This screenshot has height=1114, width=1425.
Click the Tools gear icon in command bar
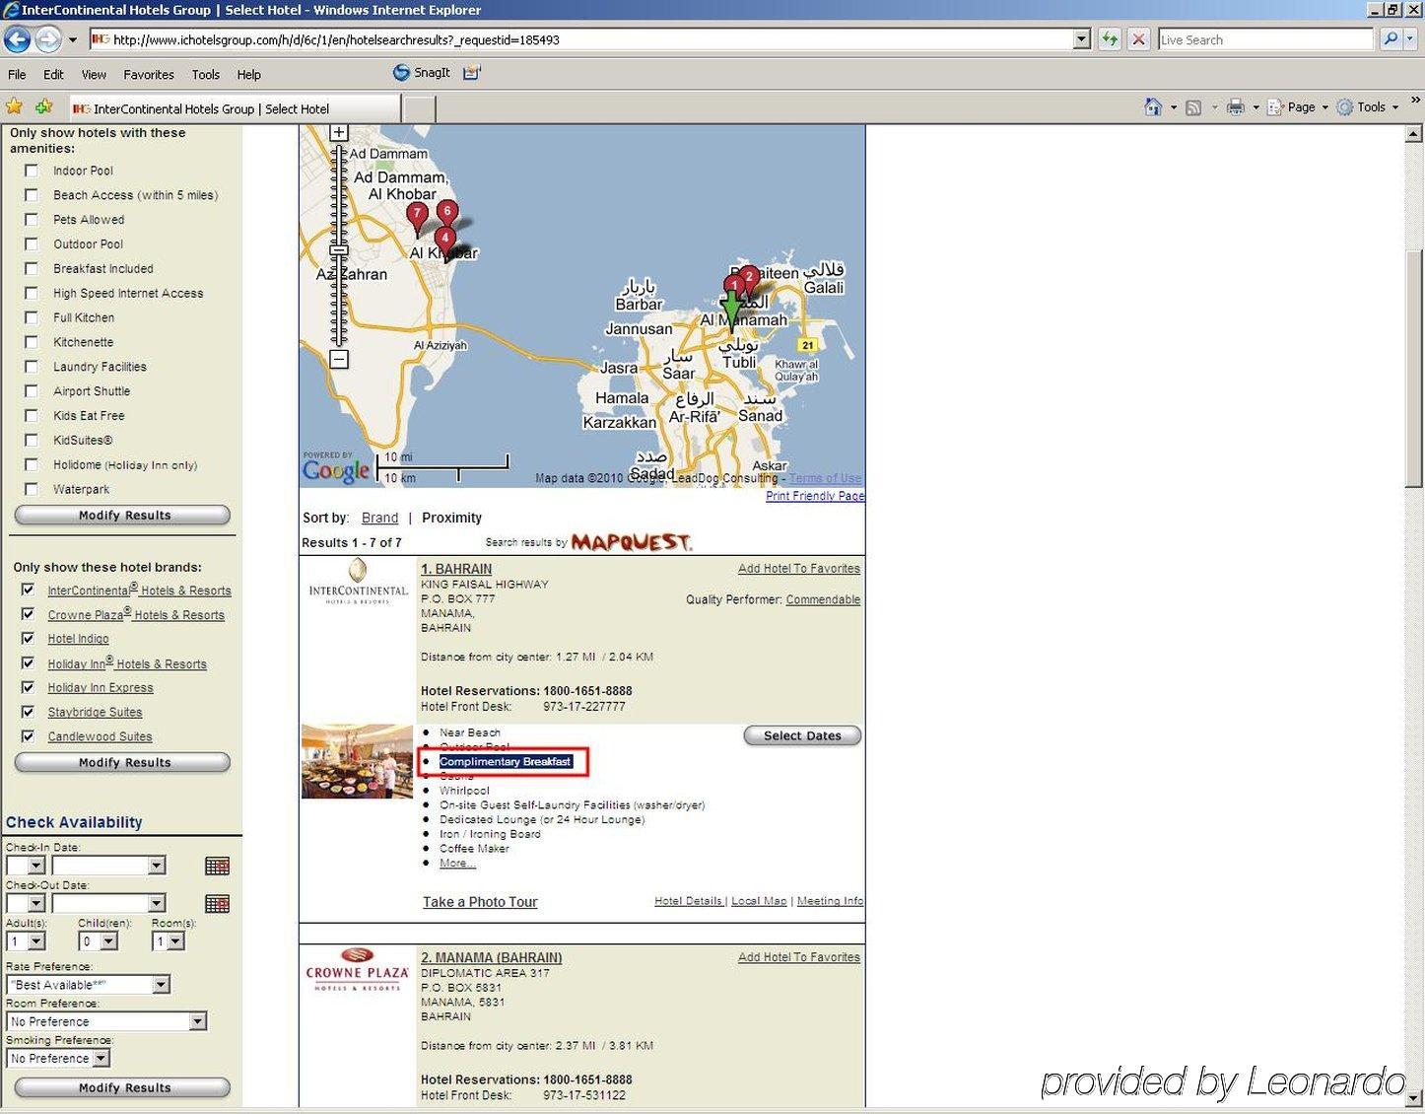tap(1344, 107)
